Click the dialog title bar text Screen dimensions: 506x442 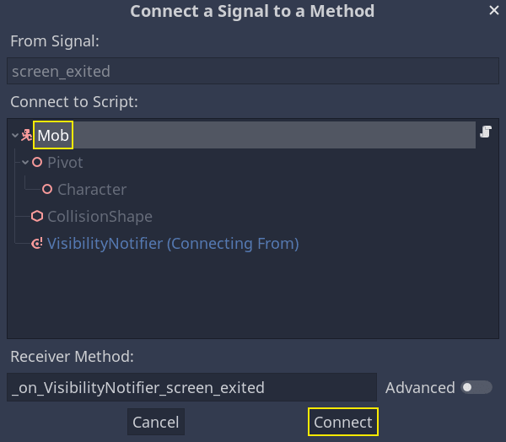point(252,12)
